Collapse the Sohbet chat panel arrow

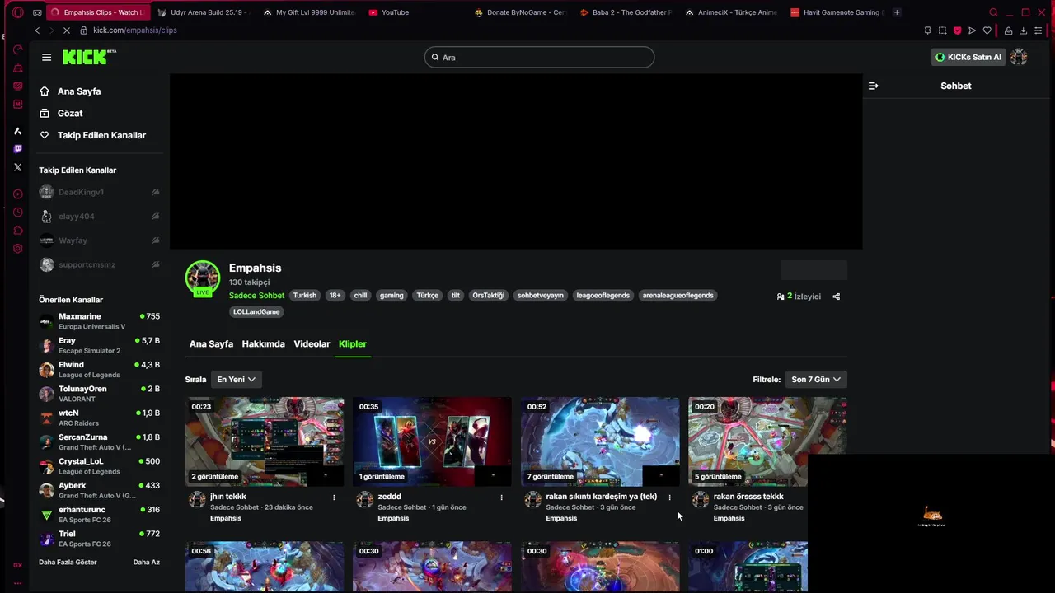(x=874, y=86)
